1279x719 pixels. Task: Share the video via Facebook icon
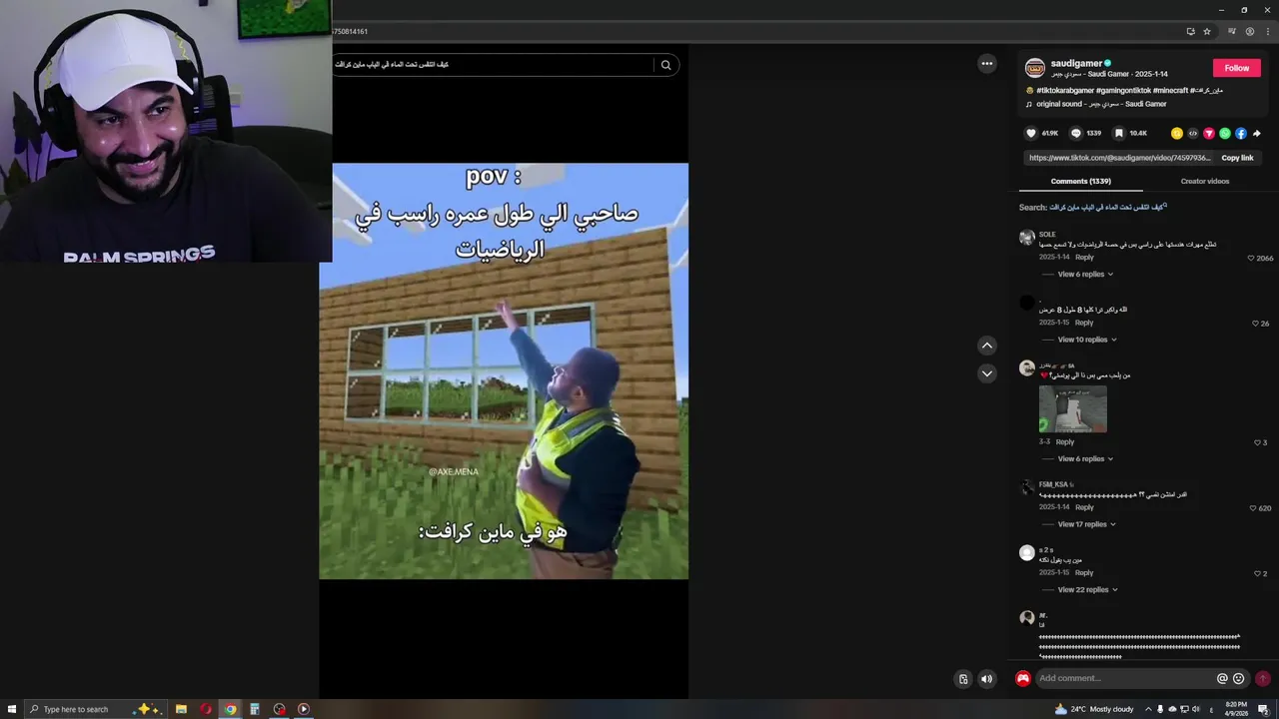[x=1241, y=133]
